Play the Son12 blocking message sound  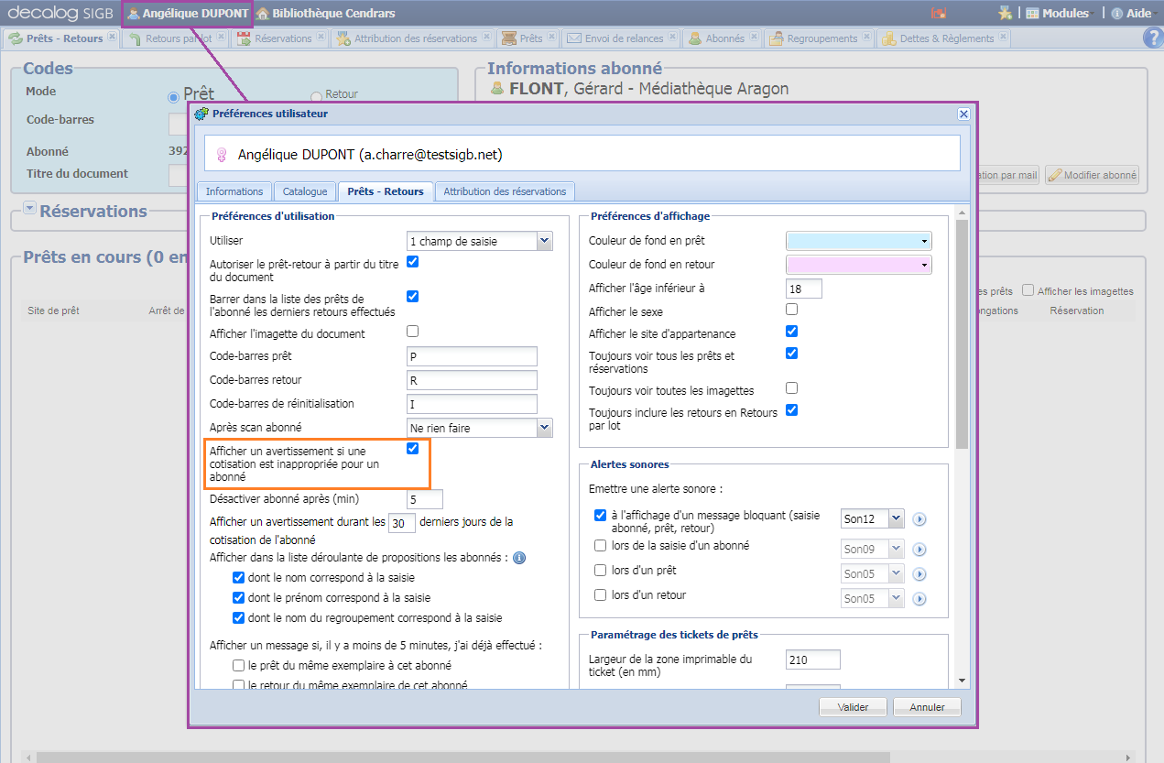[919, 519]
